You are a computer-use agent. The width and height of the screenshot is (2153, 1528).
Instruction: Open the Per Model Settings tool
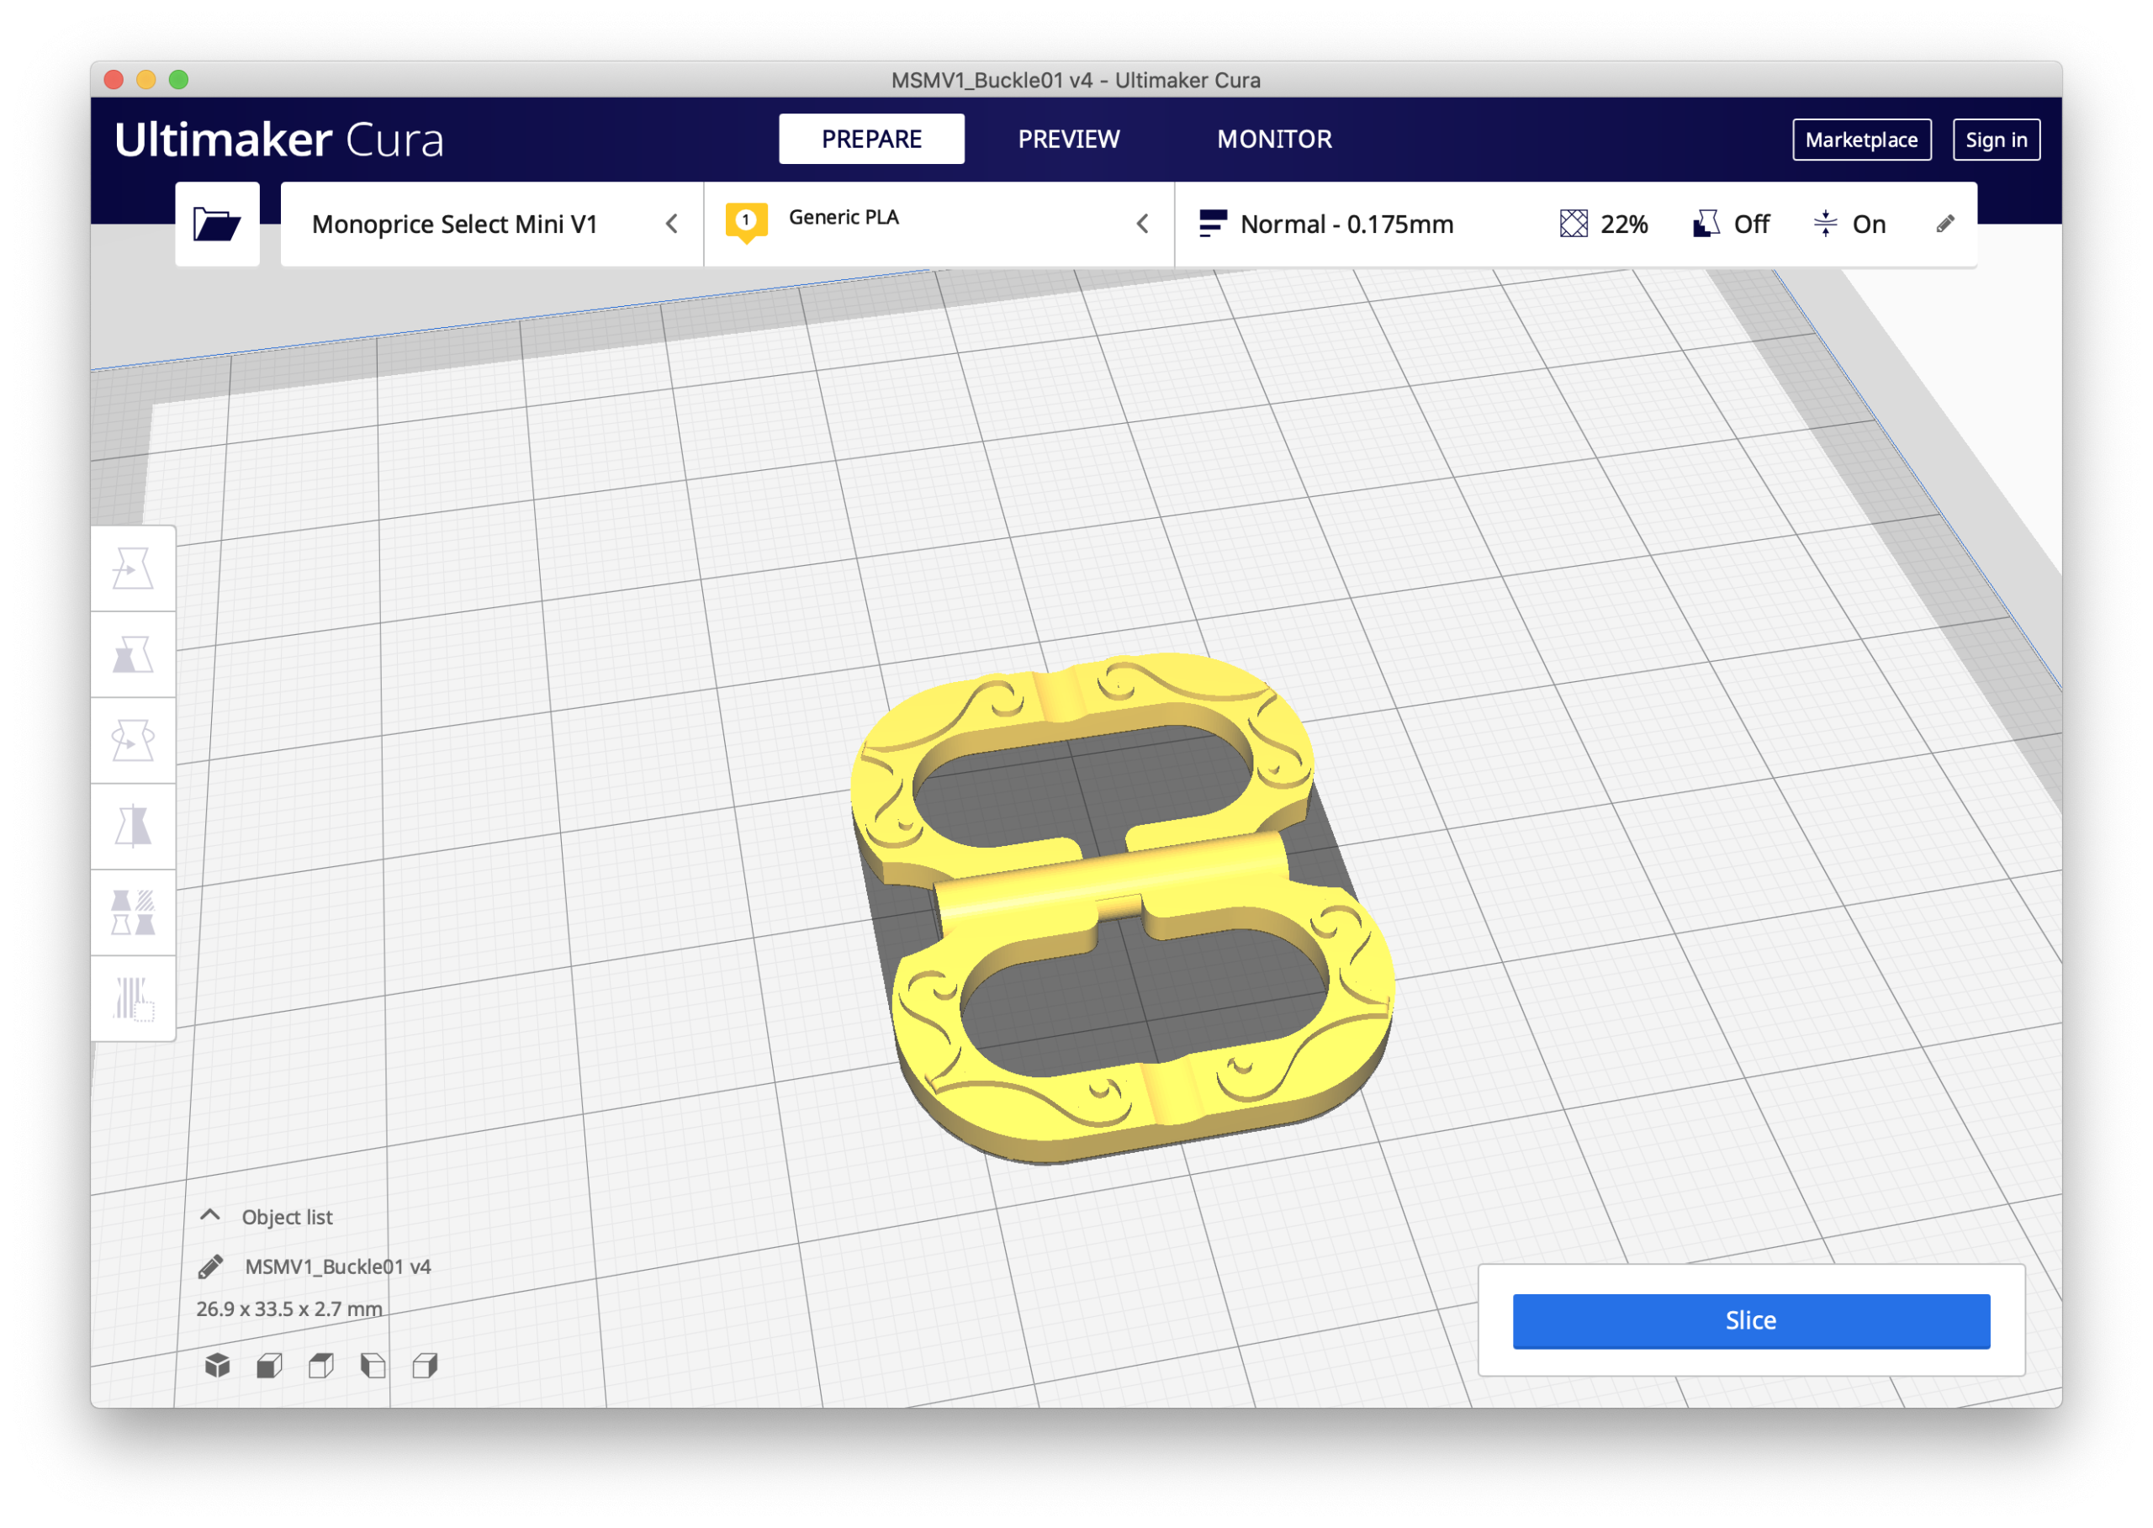[133, 912]
